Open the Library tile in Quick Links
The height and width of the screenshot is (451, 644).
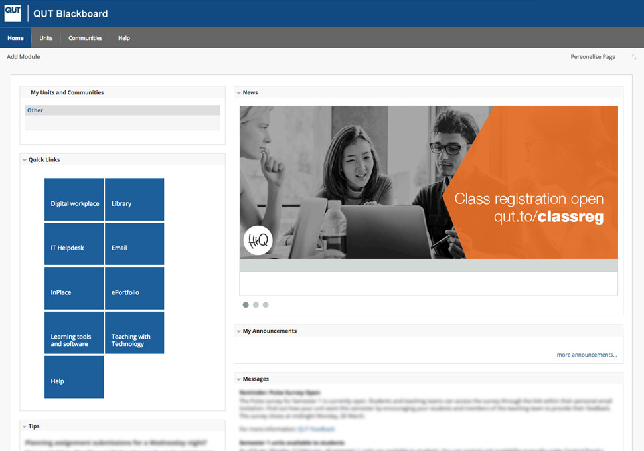point(134,199)
